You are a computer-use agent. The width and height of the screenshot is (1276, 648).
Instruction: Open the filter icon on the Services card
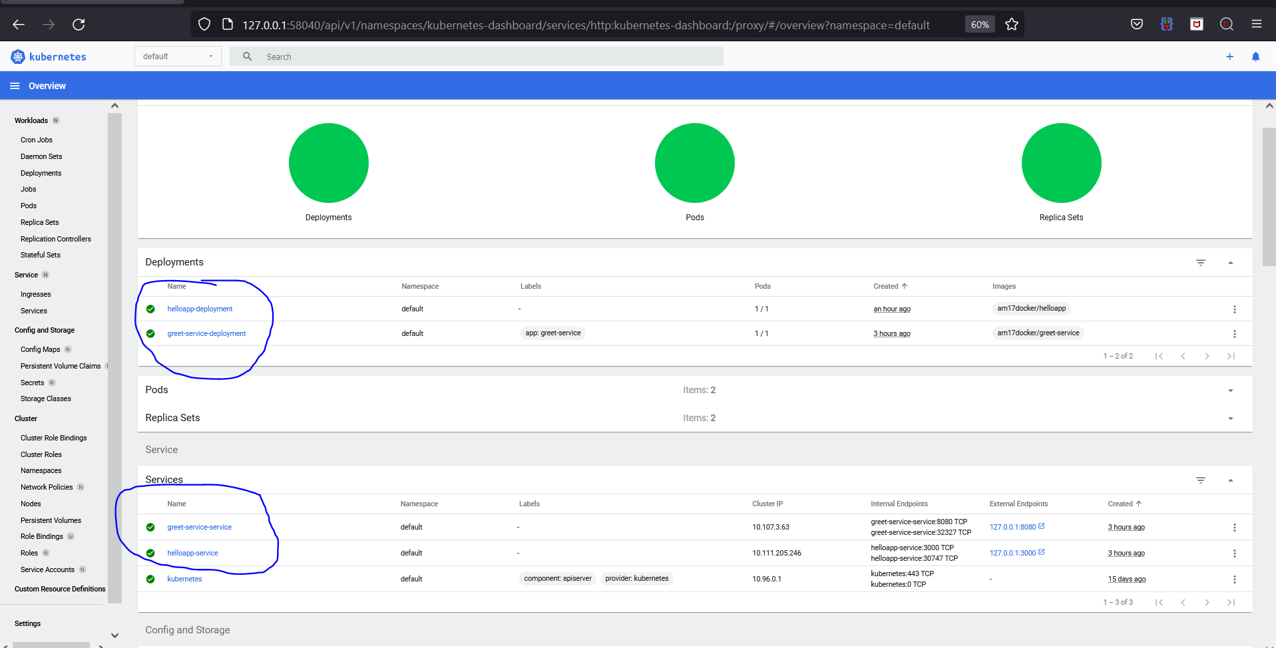coord(1201,480)
